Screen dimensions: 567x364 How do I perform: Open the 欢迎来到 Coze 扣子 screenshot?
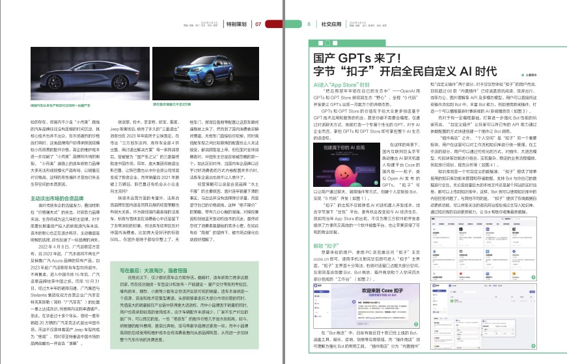[366, 306]
